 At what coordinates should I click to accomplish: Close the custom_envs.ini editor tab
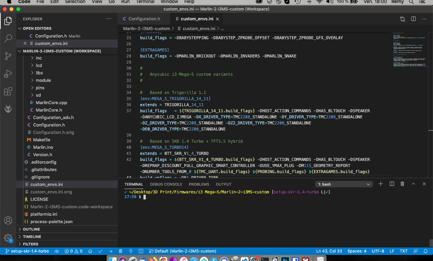[218, 19]
